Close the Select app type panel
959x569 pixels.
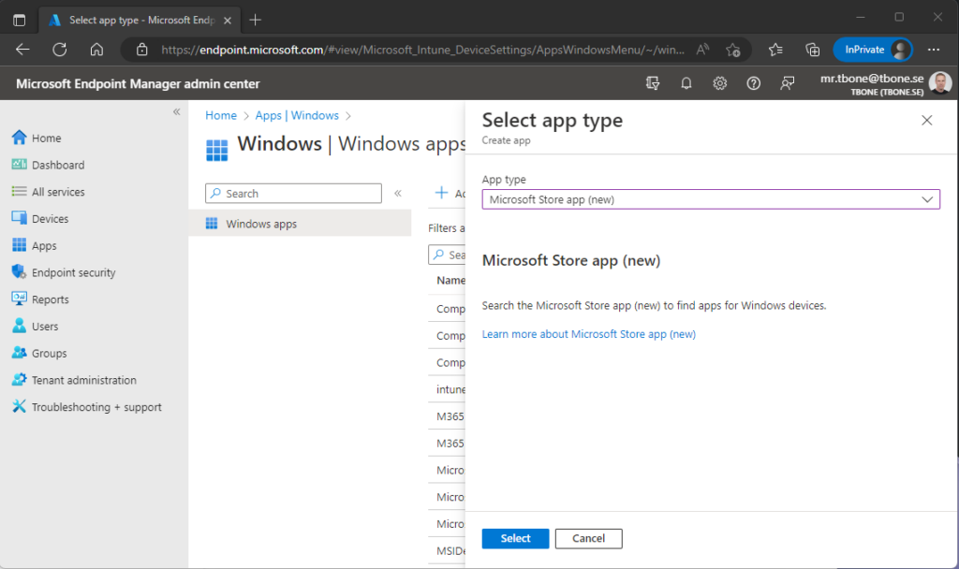coord(926,121)
